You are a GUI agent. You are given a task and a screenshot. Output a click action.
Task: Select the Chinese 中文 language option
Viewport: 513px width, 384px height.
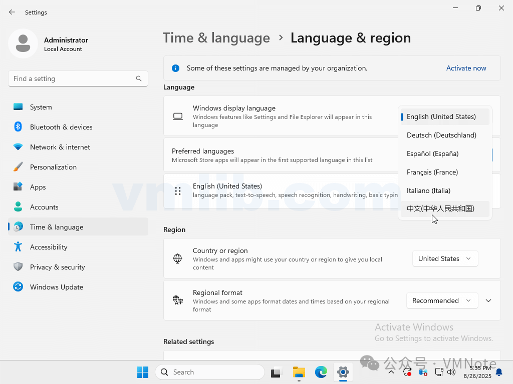tap(440, 208)
